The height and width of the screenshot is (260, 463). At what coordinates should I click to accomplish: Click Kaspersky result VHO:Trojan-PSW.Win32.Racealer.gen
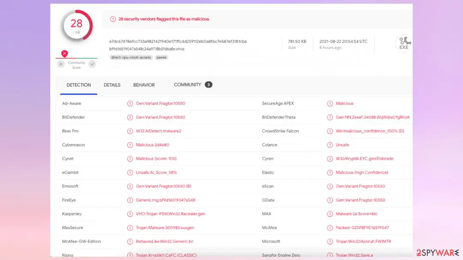tap(170, 214)
